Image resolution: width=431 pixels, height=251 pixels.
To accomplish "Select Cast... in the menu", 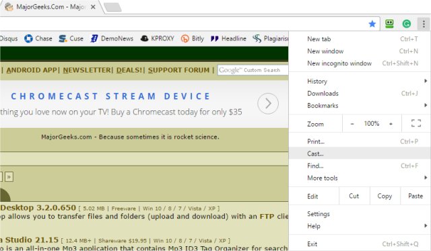I will point(360,154).
